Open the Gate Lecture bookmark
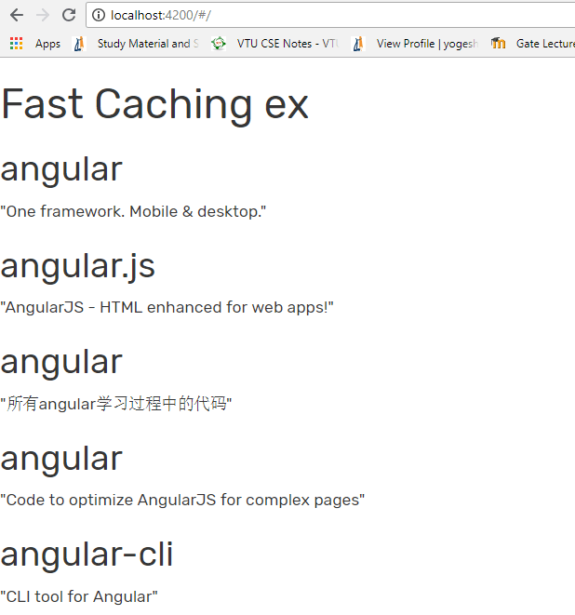The image size is (575, 615). (545, 44)
